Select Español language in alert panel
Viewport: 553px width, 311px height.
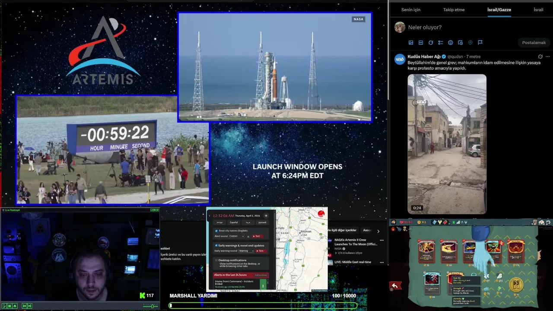(234, 222)
